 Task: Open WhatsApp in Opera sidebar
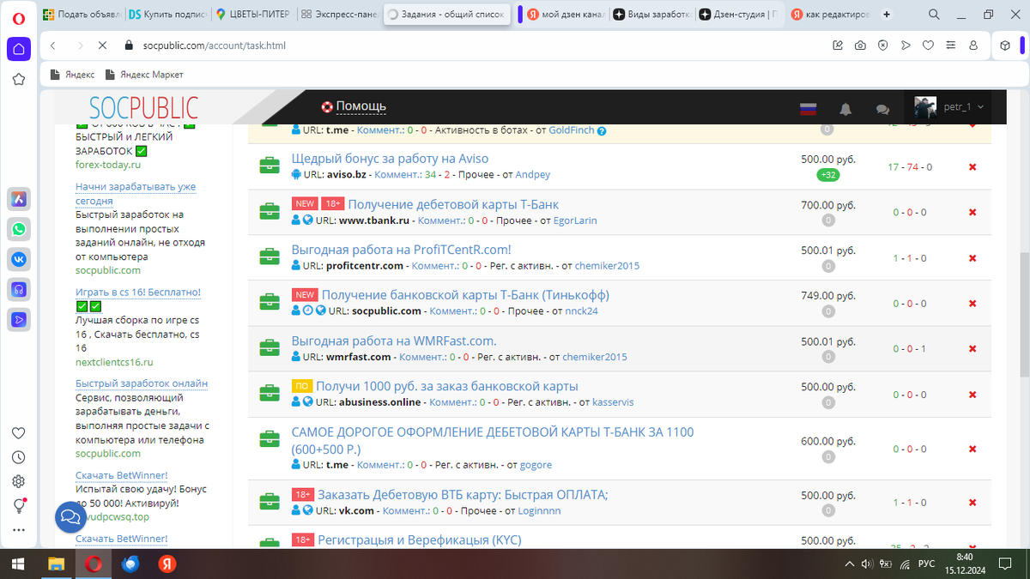click(x=19, y=229)
